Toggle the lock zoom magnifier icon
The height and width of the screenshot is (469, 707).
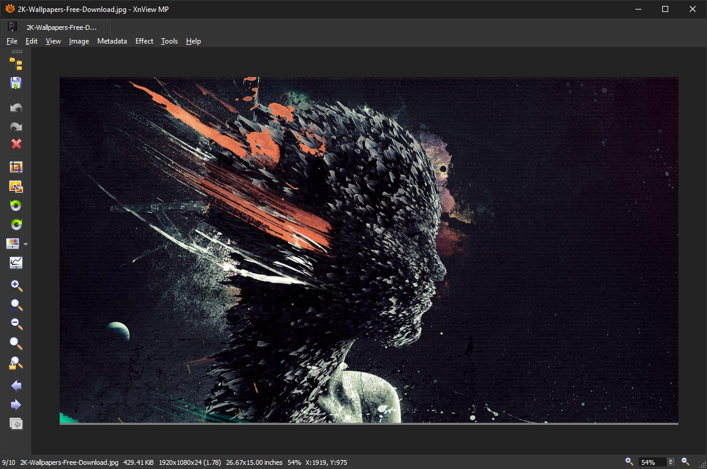(16, 363)
